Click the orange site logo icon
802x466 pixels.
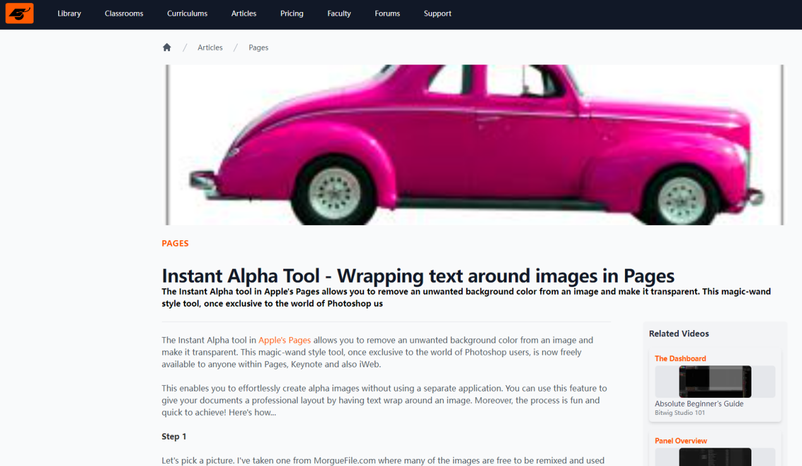coord(19,13)
